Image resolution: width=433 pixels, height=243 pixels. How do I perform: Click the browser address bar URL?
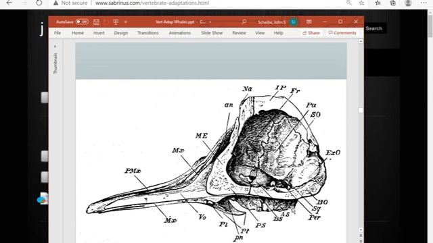[152, 3]
